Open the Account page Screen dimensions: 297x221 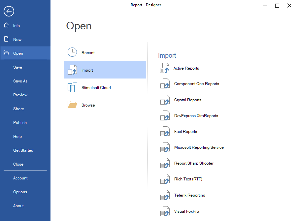[20, 178]
